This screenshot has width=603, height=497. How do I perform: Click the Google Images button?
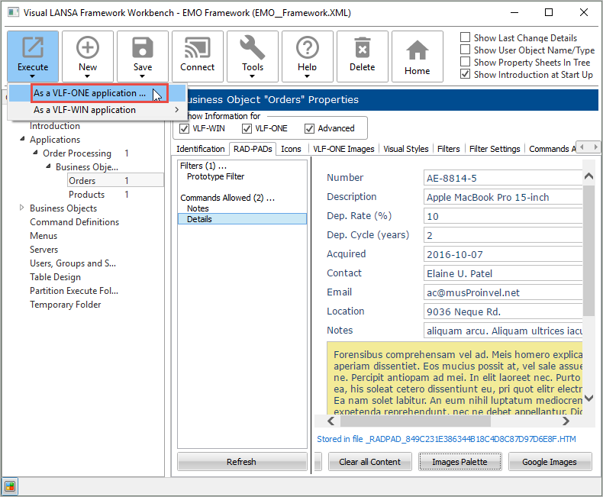click(x=549, y=462)
